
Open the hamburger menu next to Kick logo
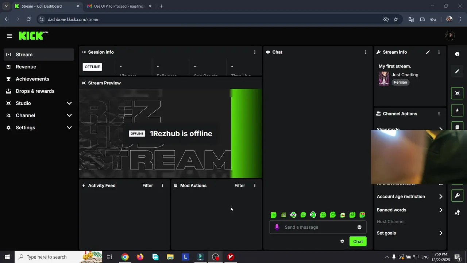click(x=9, y=36)
